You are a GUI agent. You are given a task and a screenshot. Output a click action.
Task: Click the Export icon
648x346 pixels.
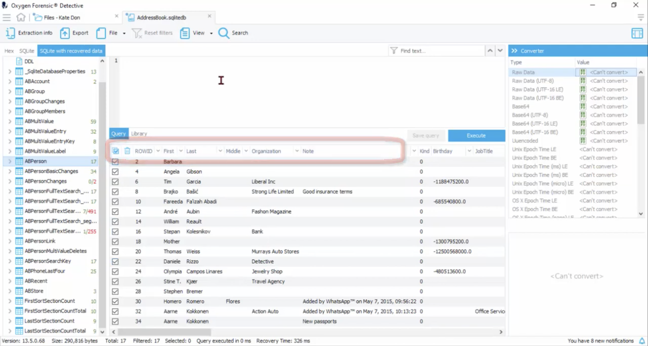point(65,33)
